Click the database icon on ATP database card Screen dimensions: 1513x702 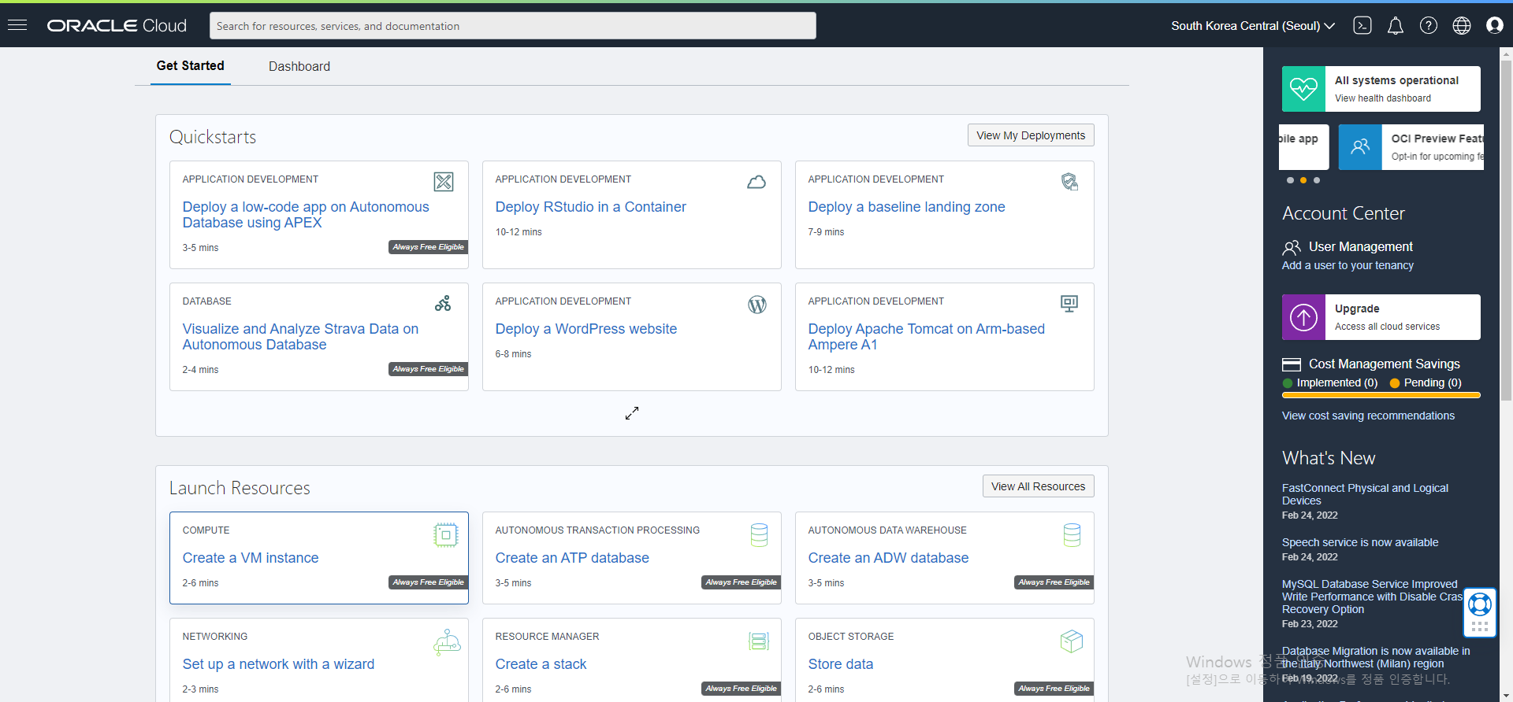tap(759, 535)
